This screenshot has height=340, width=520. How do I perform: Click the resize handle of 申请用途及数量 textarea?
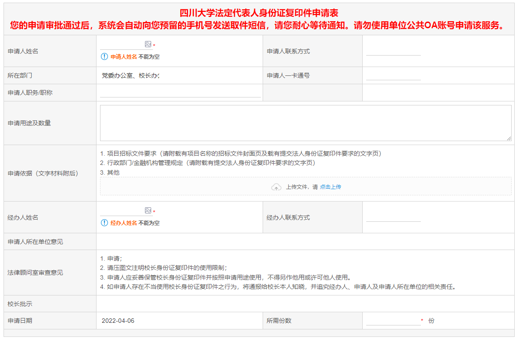click(x=509, y=138)
